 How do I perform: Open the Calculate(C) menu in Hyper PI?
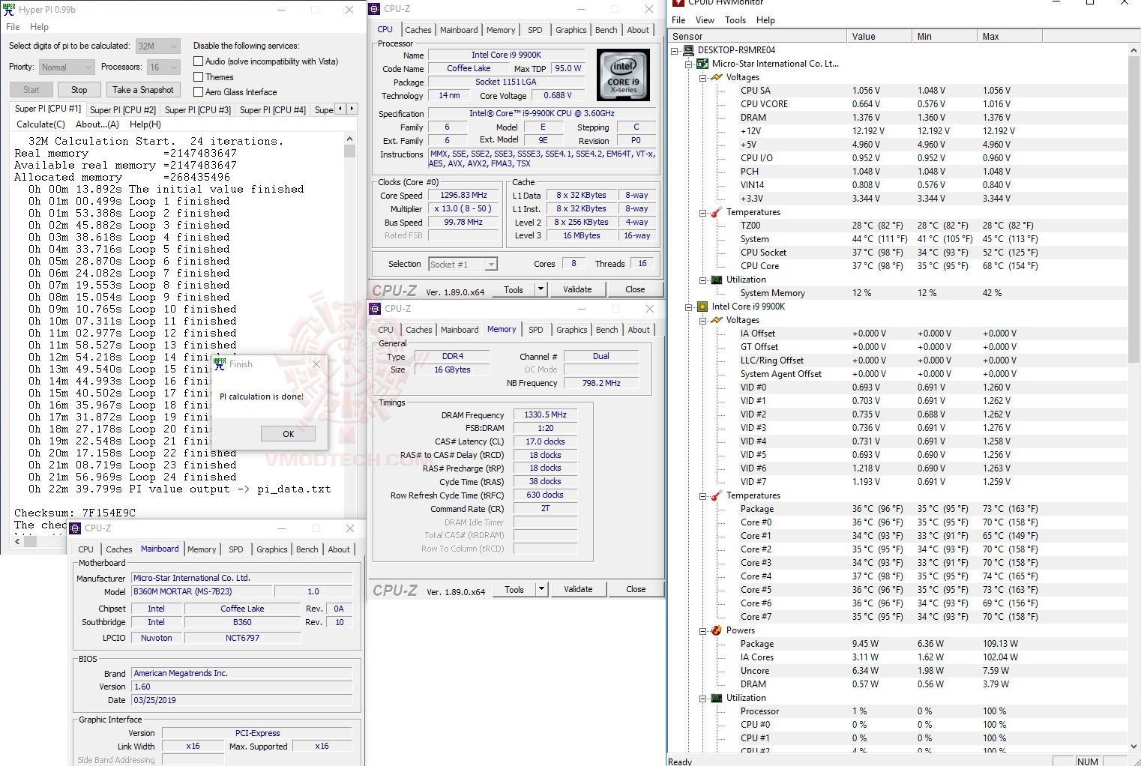[40, 124]
